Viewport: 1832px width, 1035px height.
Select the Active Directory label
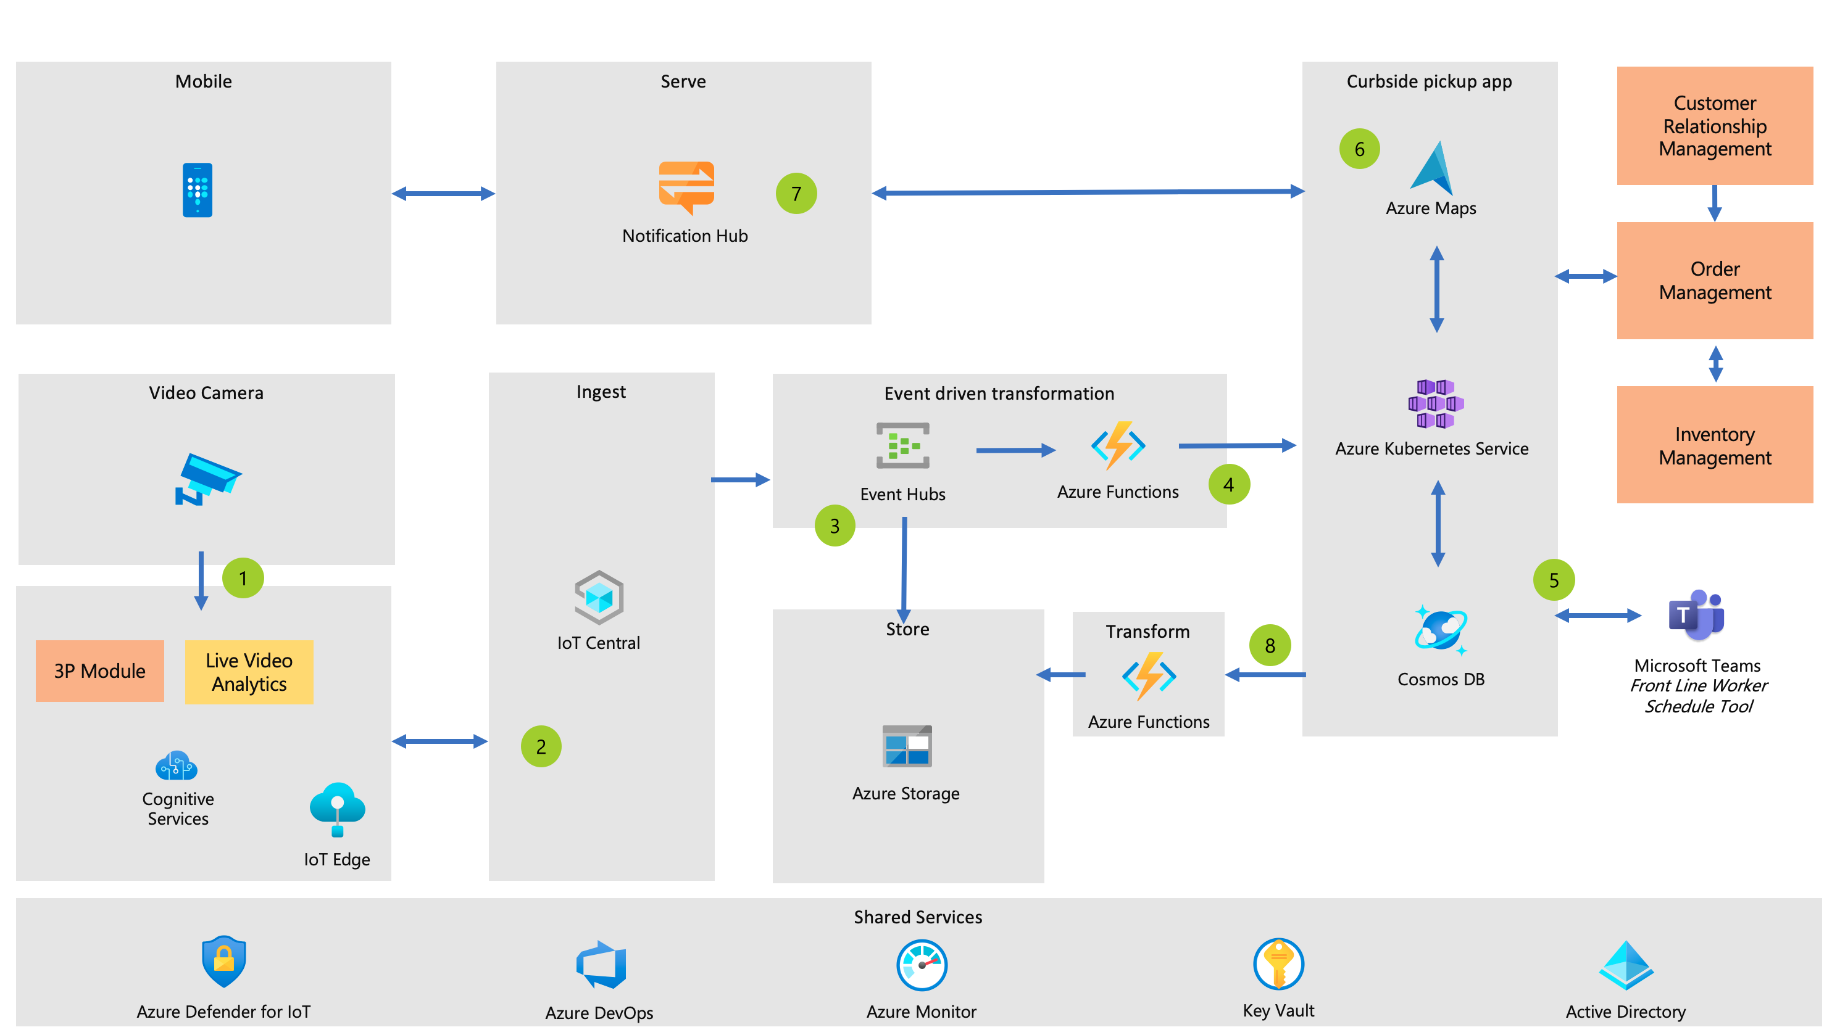[x=1626, y=1012]
